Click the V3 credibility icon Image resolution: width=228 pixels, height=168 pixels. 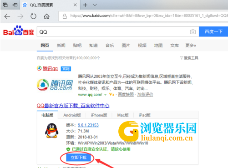pyautogui.click(x=111, y=95)
